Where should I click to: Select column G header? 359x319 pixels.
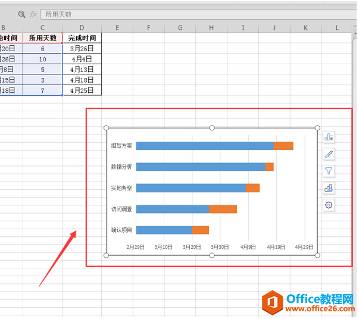coord(180,28)
